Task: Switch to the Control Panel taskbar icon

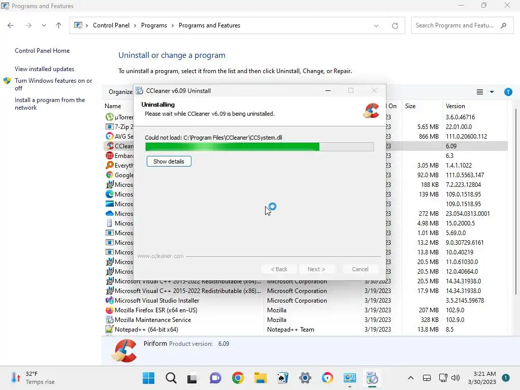Action: point(350,378)
